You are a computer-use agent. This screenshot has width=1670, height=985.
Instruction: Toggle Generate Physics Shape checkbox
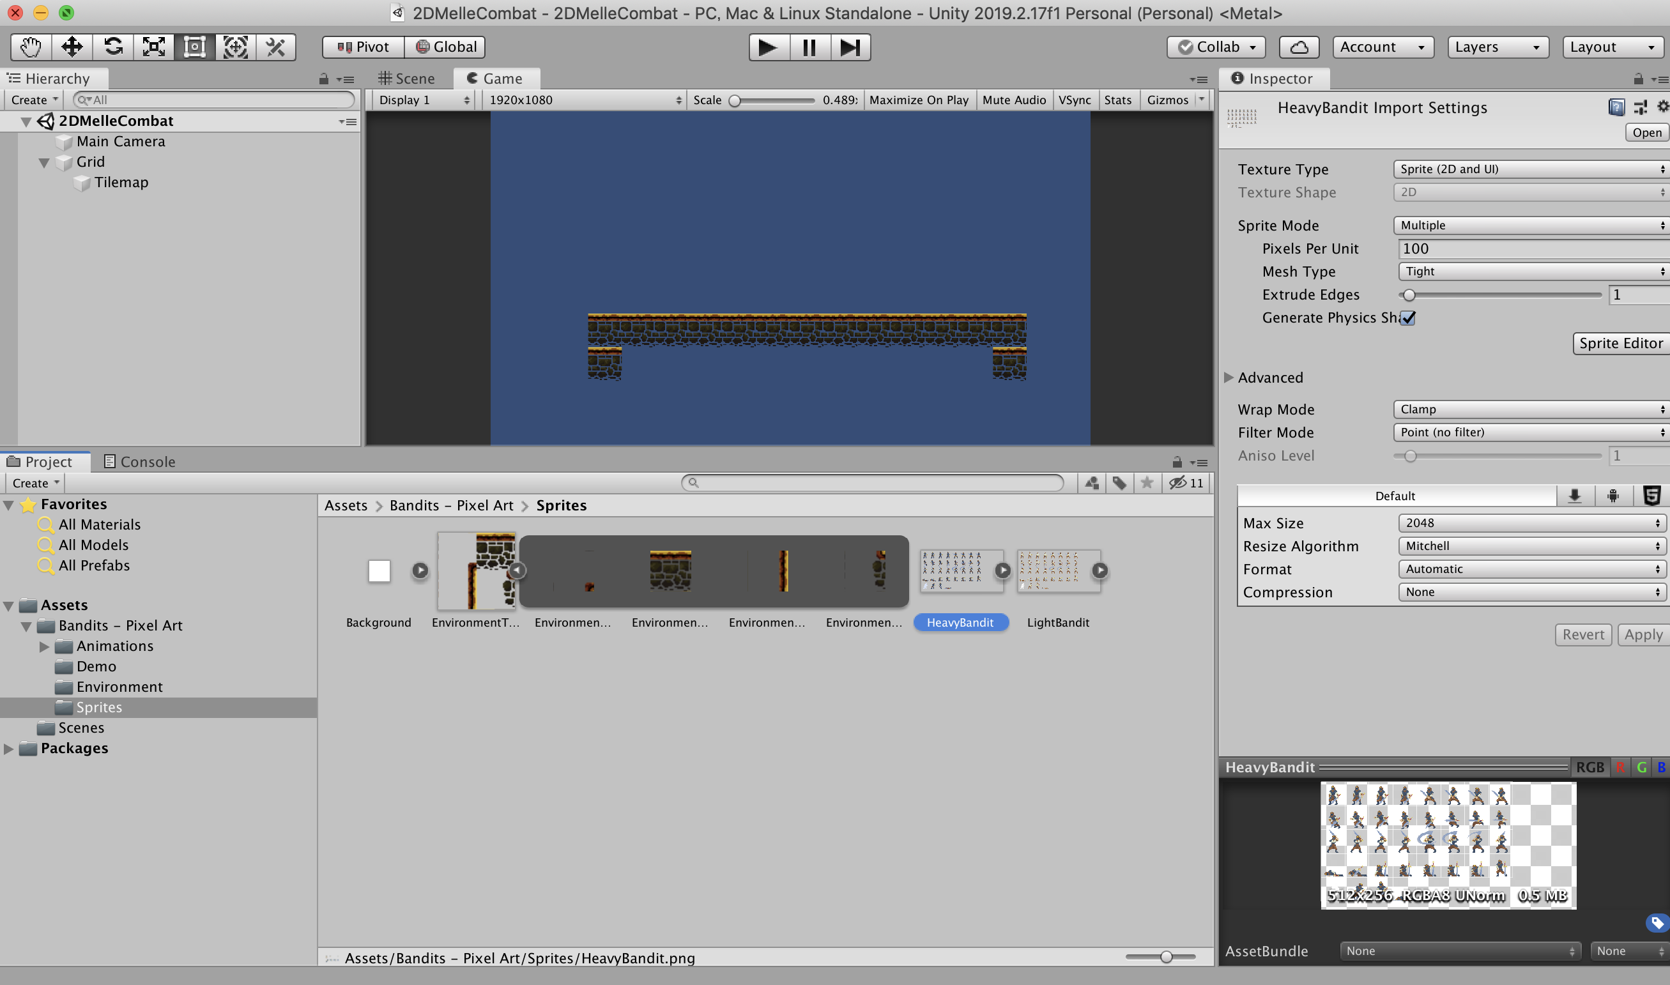tap(1408, 318)
